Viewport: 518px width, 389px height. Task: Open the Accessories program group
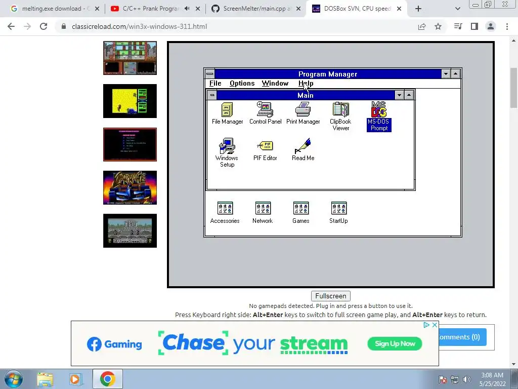coord(225,212)
